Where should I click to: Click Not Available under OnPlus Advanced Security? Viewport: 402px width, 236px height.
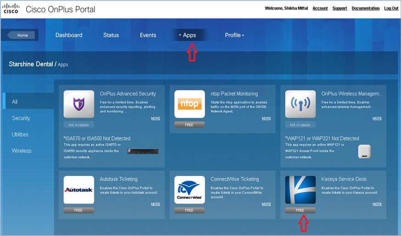[x=79, y=125]
